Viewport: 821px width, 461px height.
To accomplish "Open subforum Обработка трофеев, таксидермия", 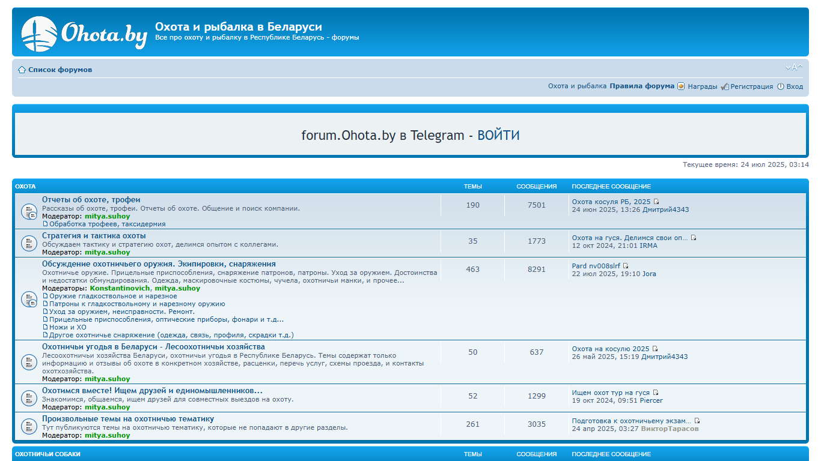I will pyautogui.click(x=108, y=224).
